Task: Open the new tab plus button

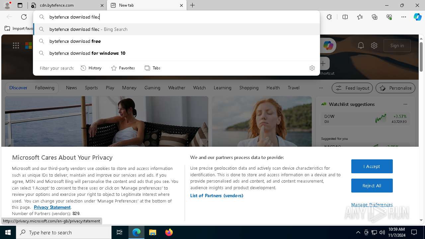Action: pyautogui.click(x=192, y=5)
